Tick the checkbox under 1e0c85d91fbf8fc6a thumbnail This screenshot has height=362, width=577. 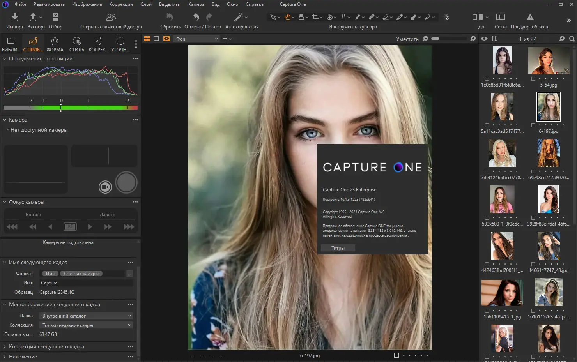[487, 79]
